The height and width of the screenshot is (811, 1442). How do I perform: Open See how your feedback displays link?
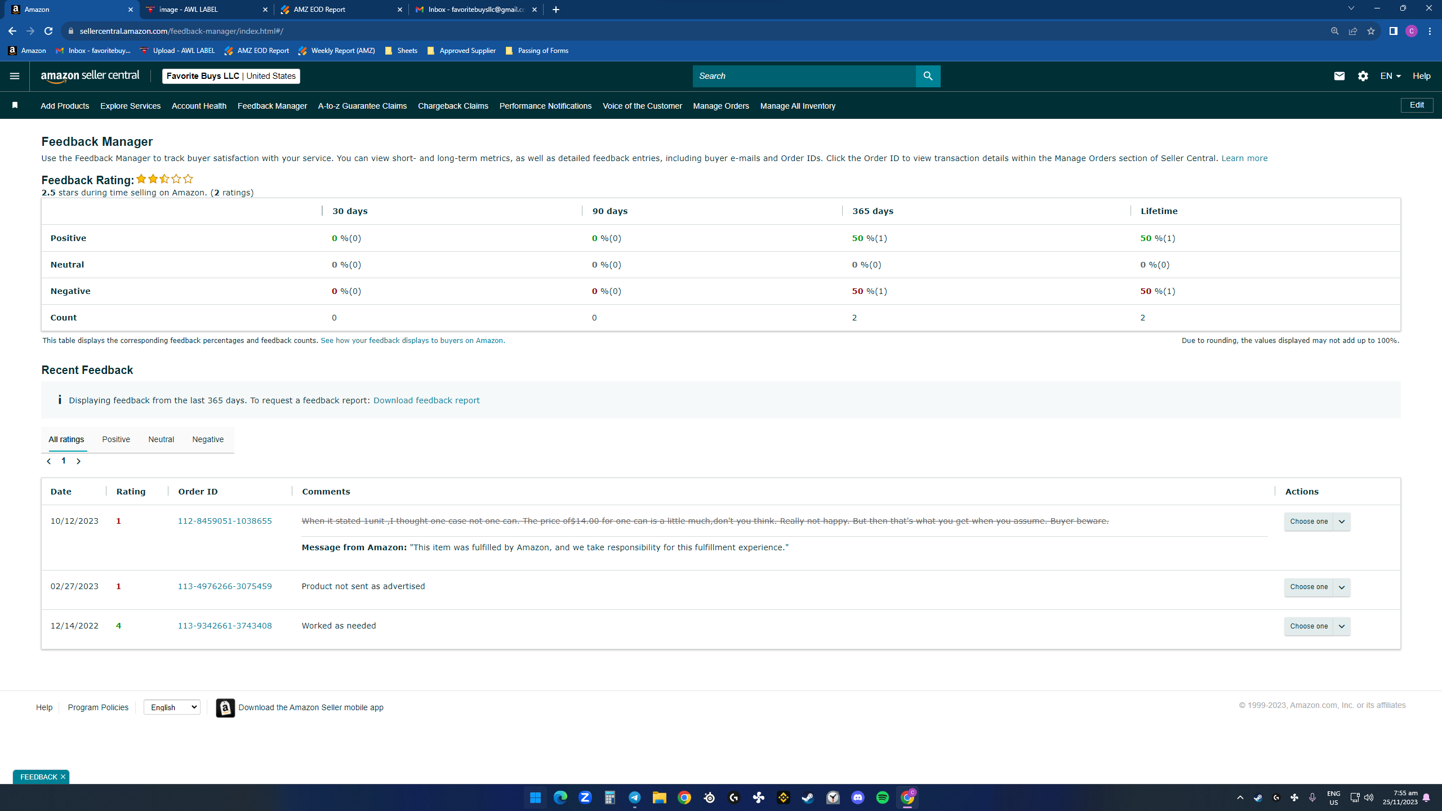tap(412, 341)
